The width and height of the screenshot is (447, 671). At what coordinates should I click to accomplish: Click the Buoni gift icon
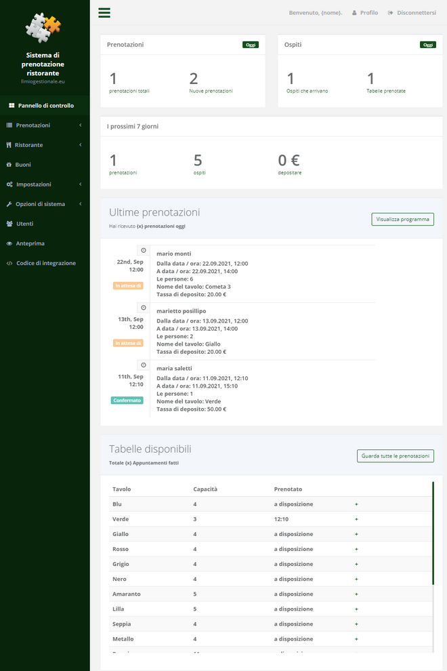(x=9, y=165)
